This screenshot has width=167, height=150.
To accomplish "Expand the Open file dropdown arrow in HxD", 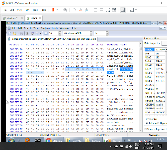I will pos(18,33).
